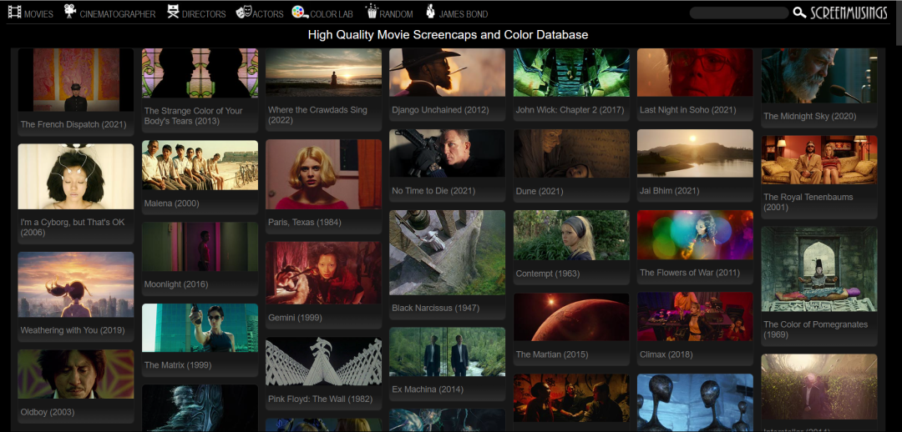This screenshot has height=432, width=902.
Task: Click the movie camera Cinematographer icon
Action: click(70, 11)
